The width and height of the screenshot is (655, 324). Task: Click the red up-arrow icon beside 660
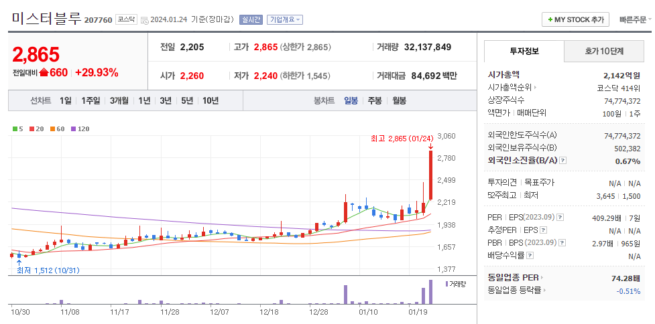(44, 73)
